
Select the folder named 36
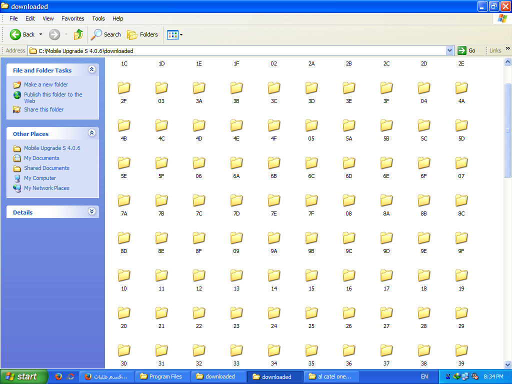tap(348, 355)
